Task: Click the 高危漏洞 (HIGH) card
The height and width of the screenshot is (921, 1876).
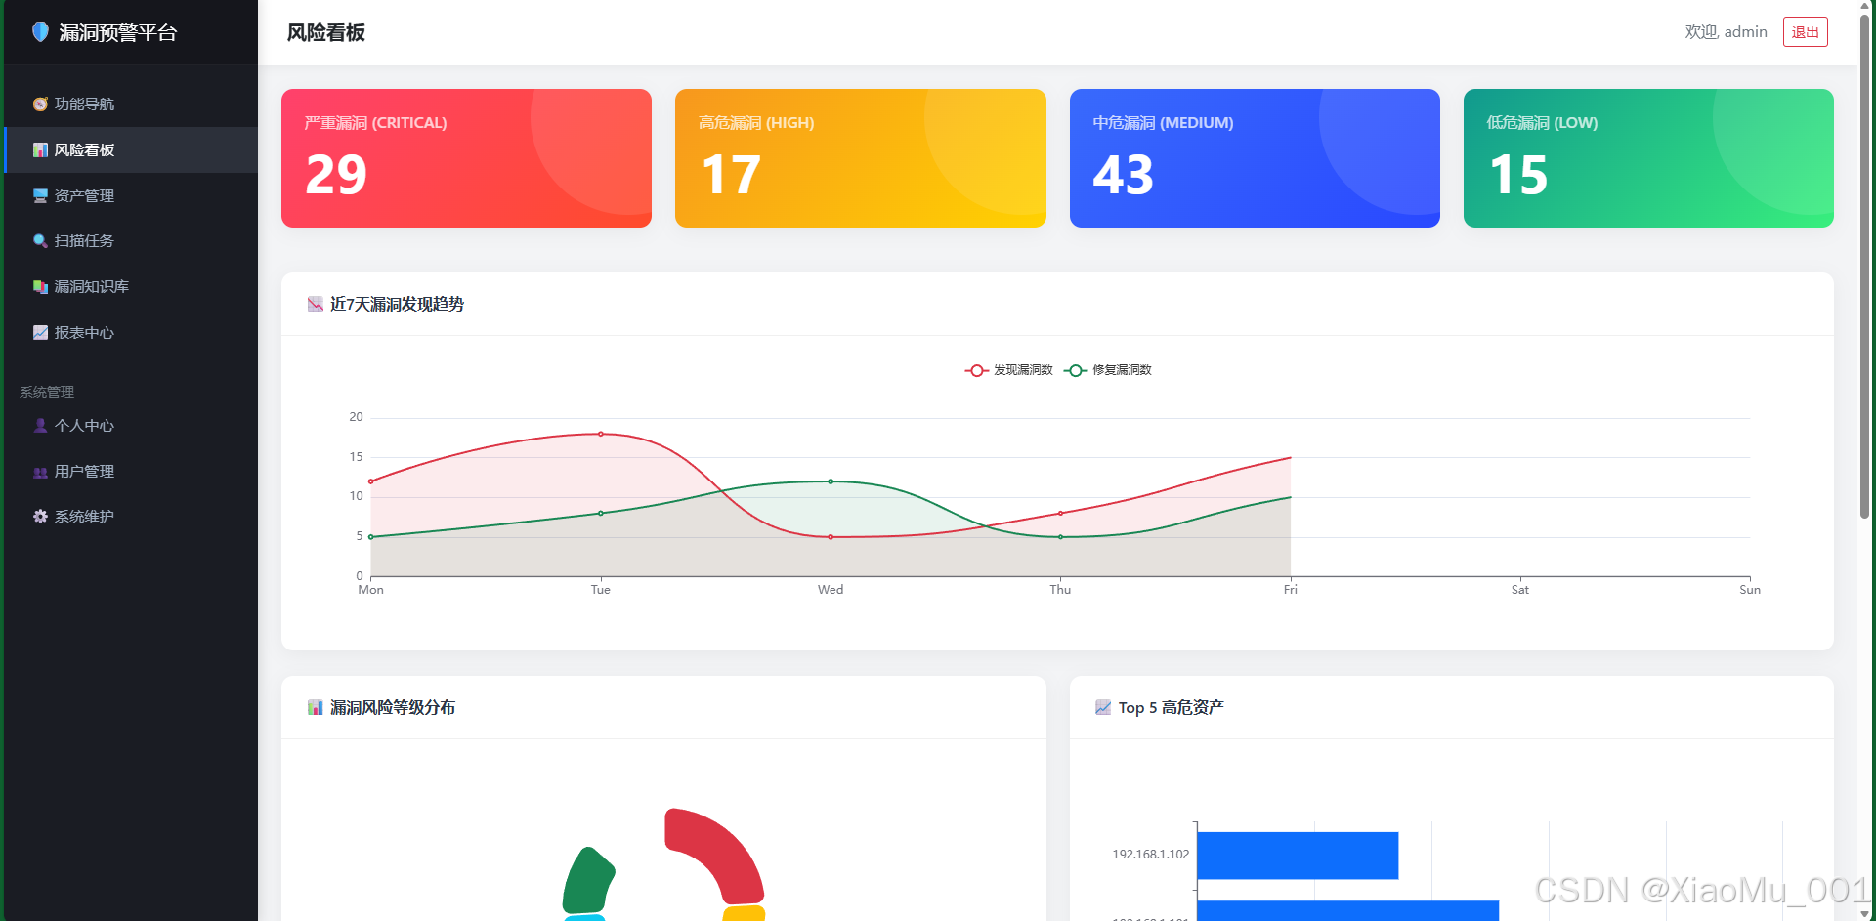Action: [x=860, y=158]
